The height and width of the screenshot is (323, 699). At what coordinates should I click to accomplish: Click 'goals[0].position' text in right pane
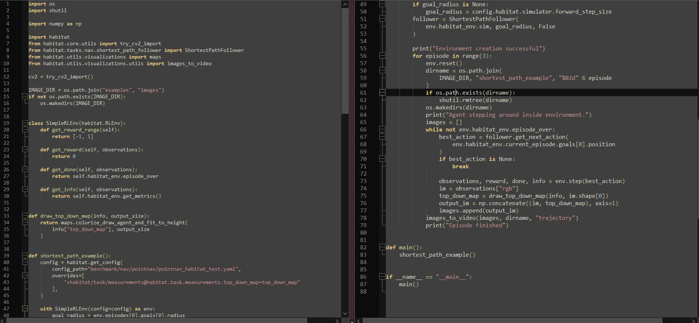tap(587, 144)
